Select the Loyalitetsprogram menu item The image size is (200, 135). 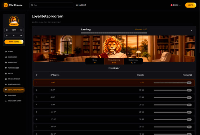[14, 90]
